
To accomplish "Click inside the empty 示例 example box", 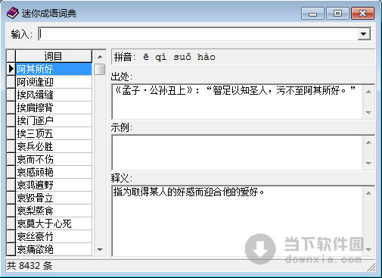I will point(238,152).
